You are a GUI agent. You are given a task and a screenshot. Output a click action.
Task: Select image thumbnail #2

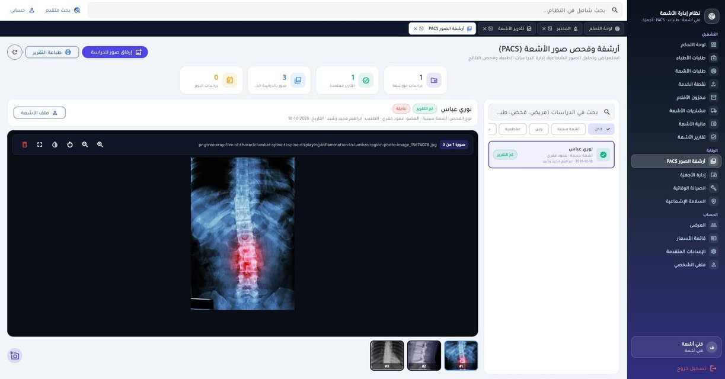point(424,355)
